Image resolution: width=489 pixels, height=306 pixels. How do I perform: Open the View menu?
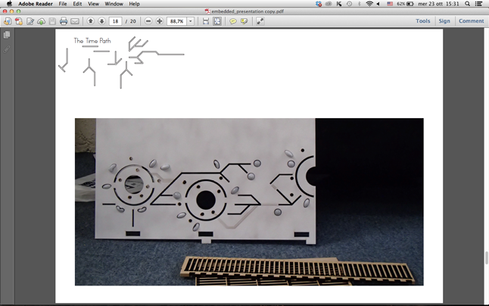tap(93, 4)
